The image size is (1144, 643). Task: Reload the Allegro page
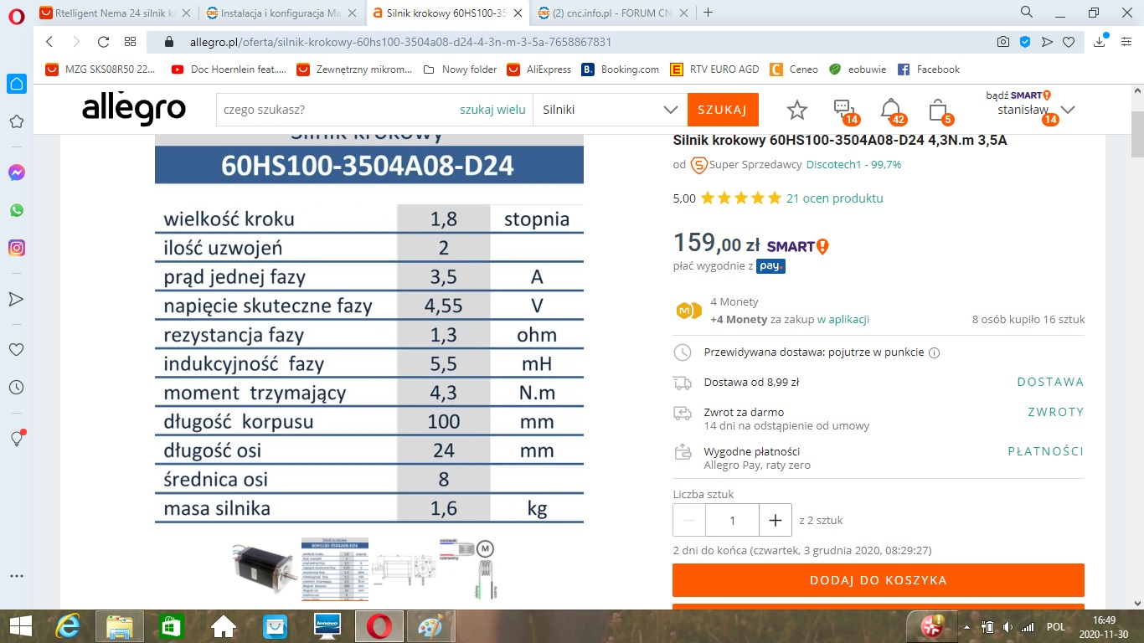[103, 42]
